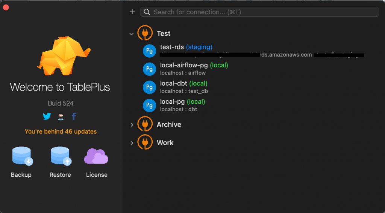Screen dimensions: 385x213
Task: Click the License label
Action: 97,175
